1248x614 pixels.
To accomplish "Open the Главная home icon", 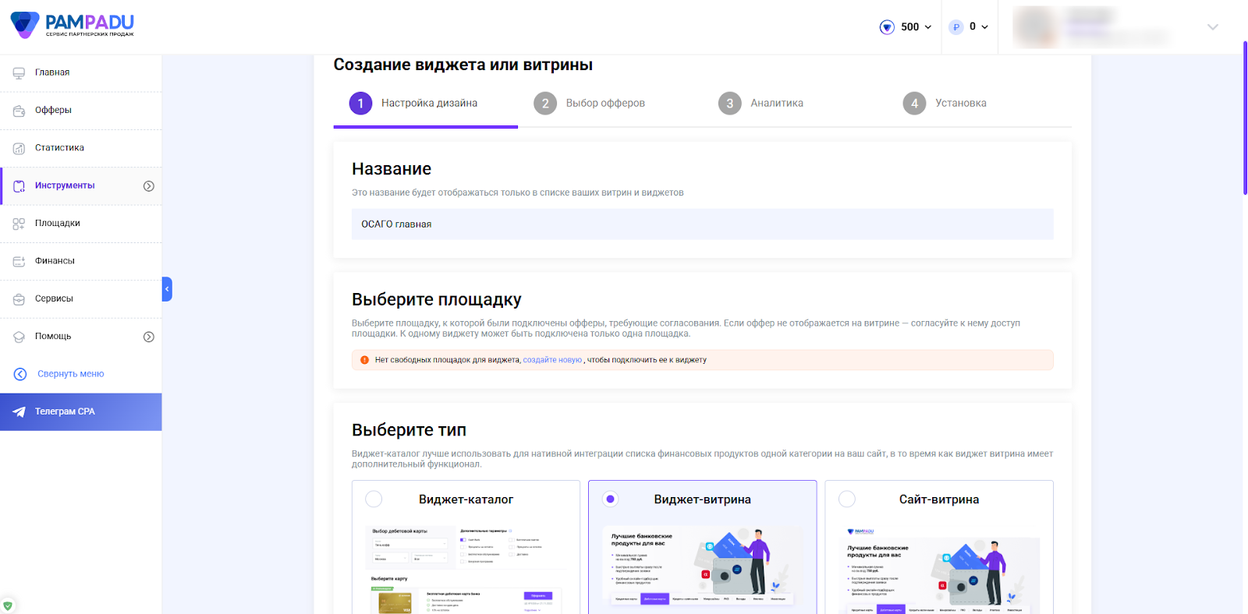I will 19,72.
